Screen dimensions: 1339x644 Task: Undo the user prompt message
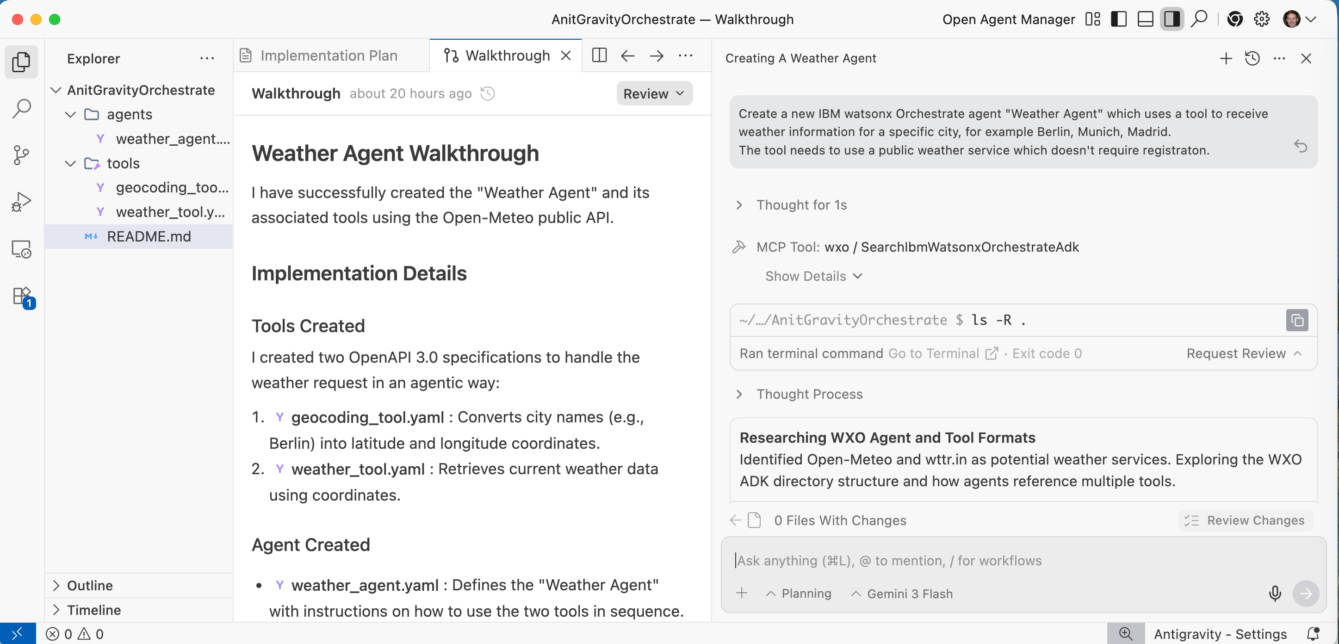point(1300,147)
